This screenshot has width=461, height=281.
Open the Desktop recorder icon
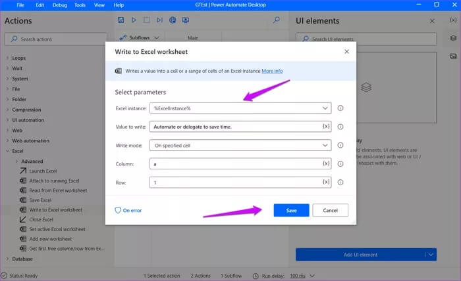point(186,20)
